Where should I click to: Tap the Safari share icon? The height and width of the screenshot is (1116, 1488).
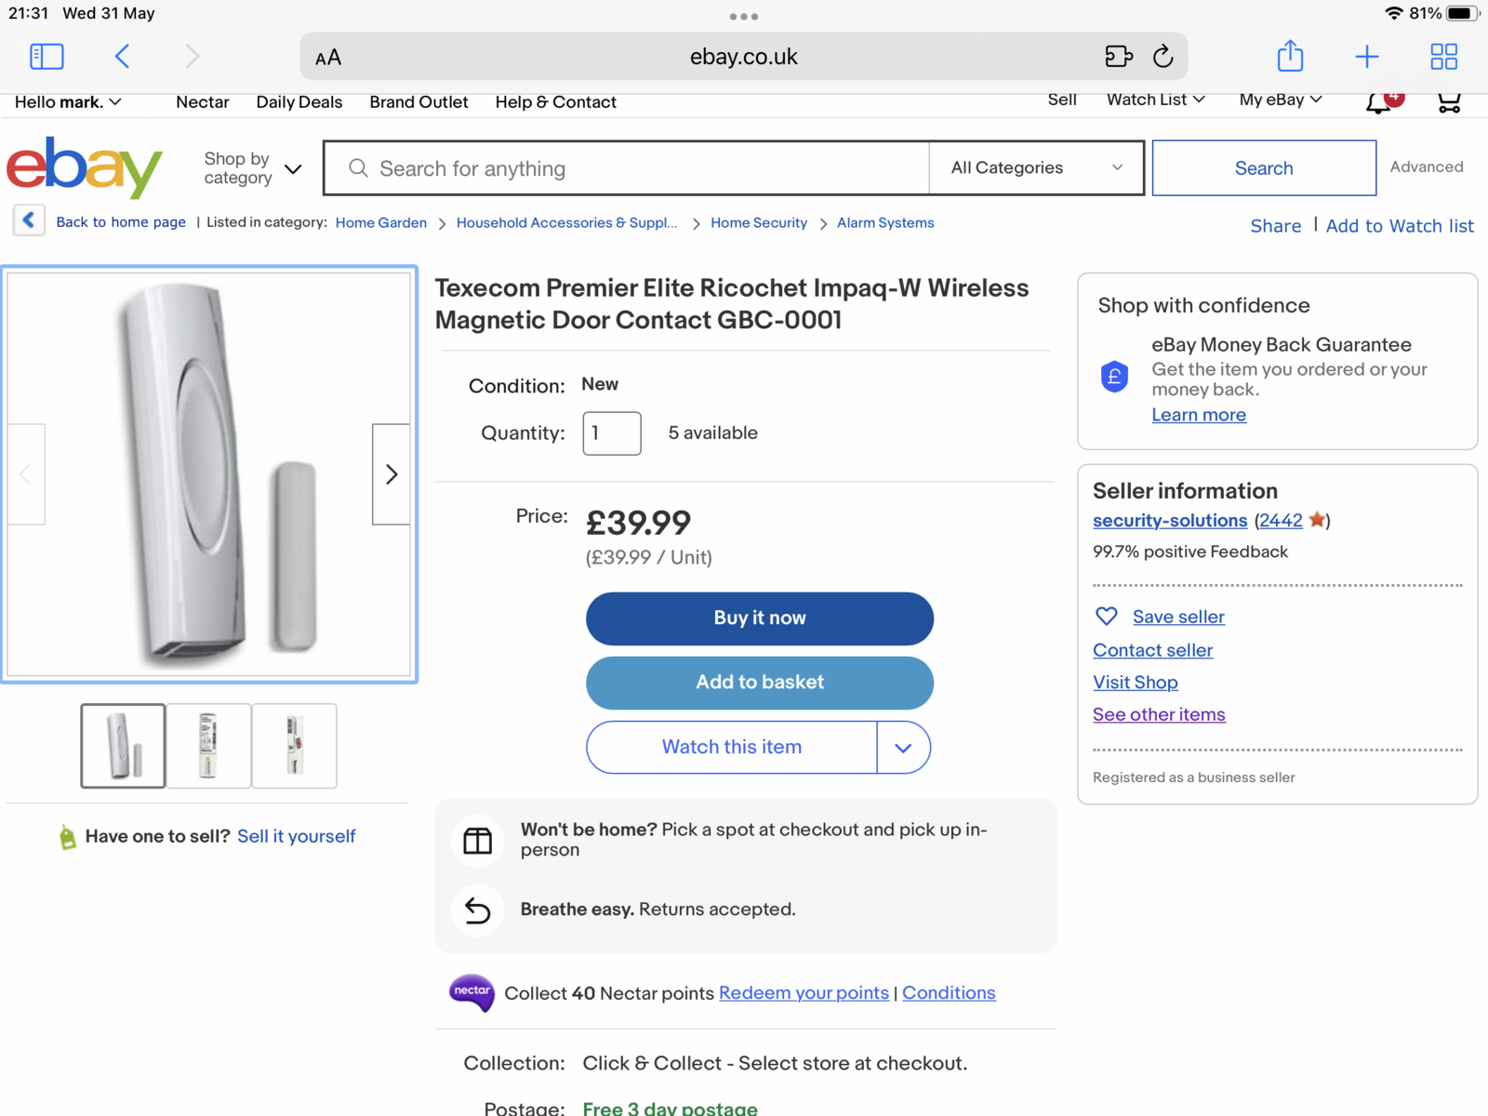1290,57
